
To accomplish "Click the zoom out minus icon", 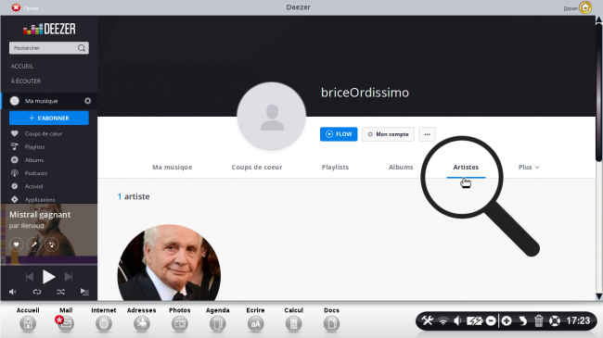I will [491, 320].
